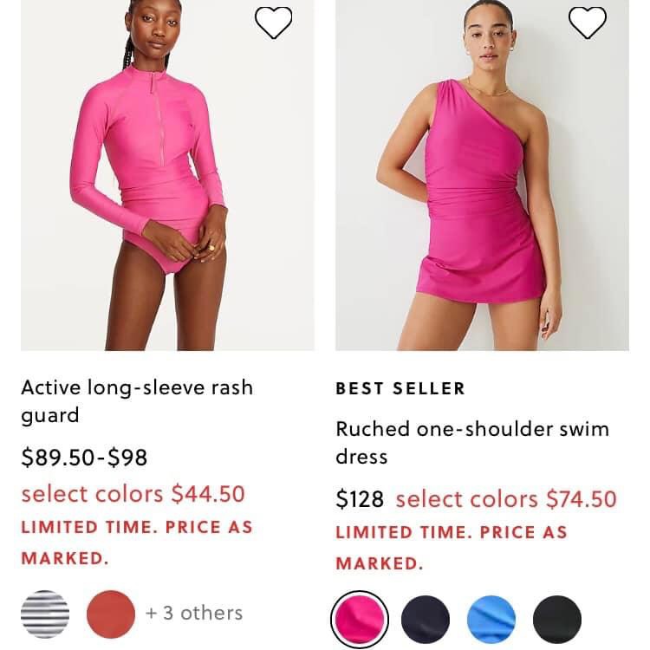Click the select colors $74.50 sale text
The height and width of the screenshot is (650, 650).
pyautogui.click(x=506, y=498)
